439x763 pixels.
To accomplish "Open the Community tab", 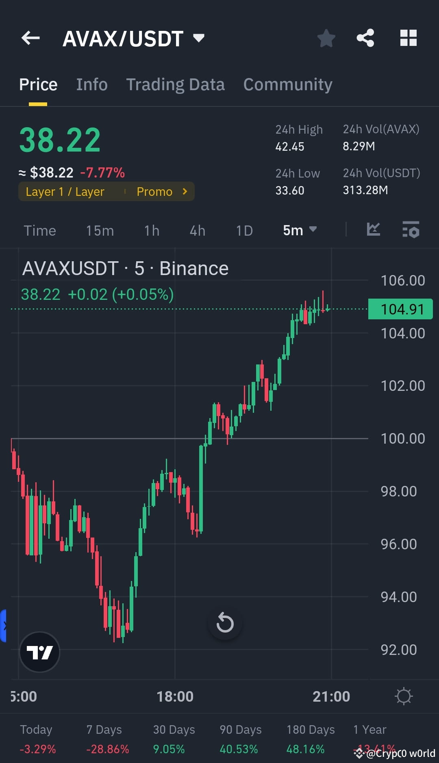I will point(287,85).
